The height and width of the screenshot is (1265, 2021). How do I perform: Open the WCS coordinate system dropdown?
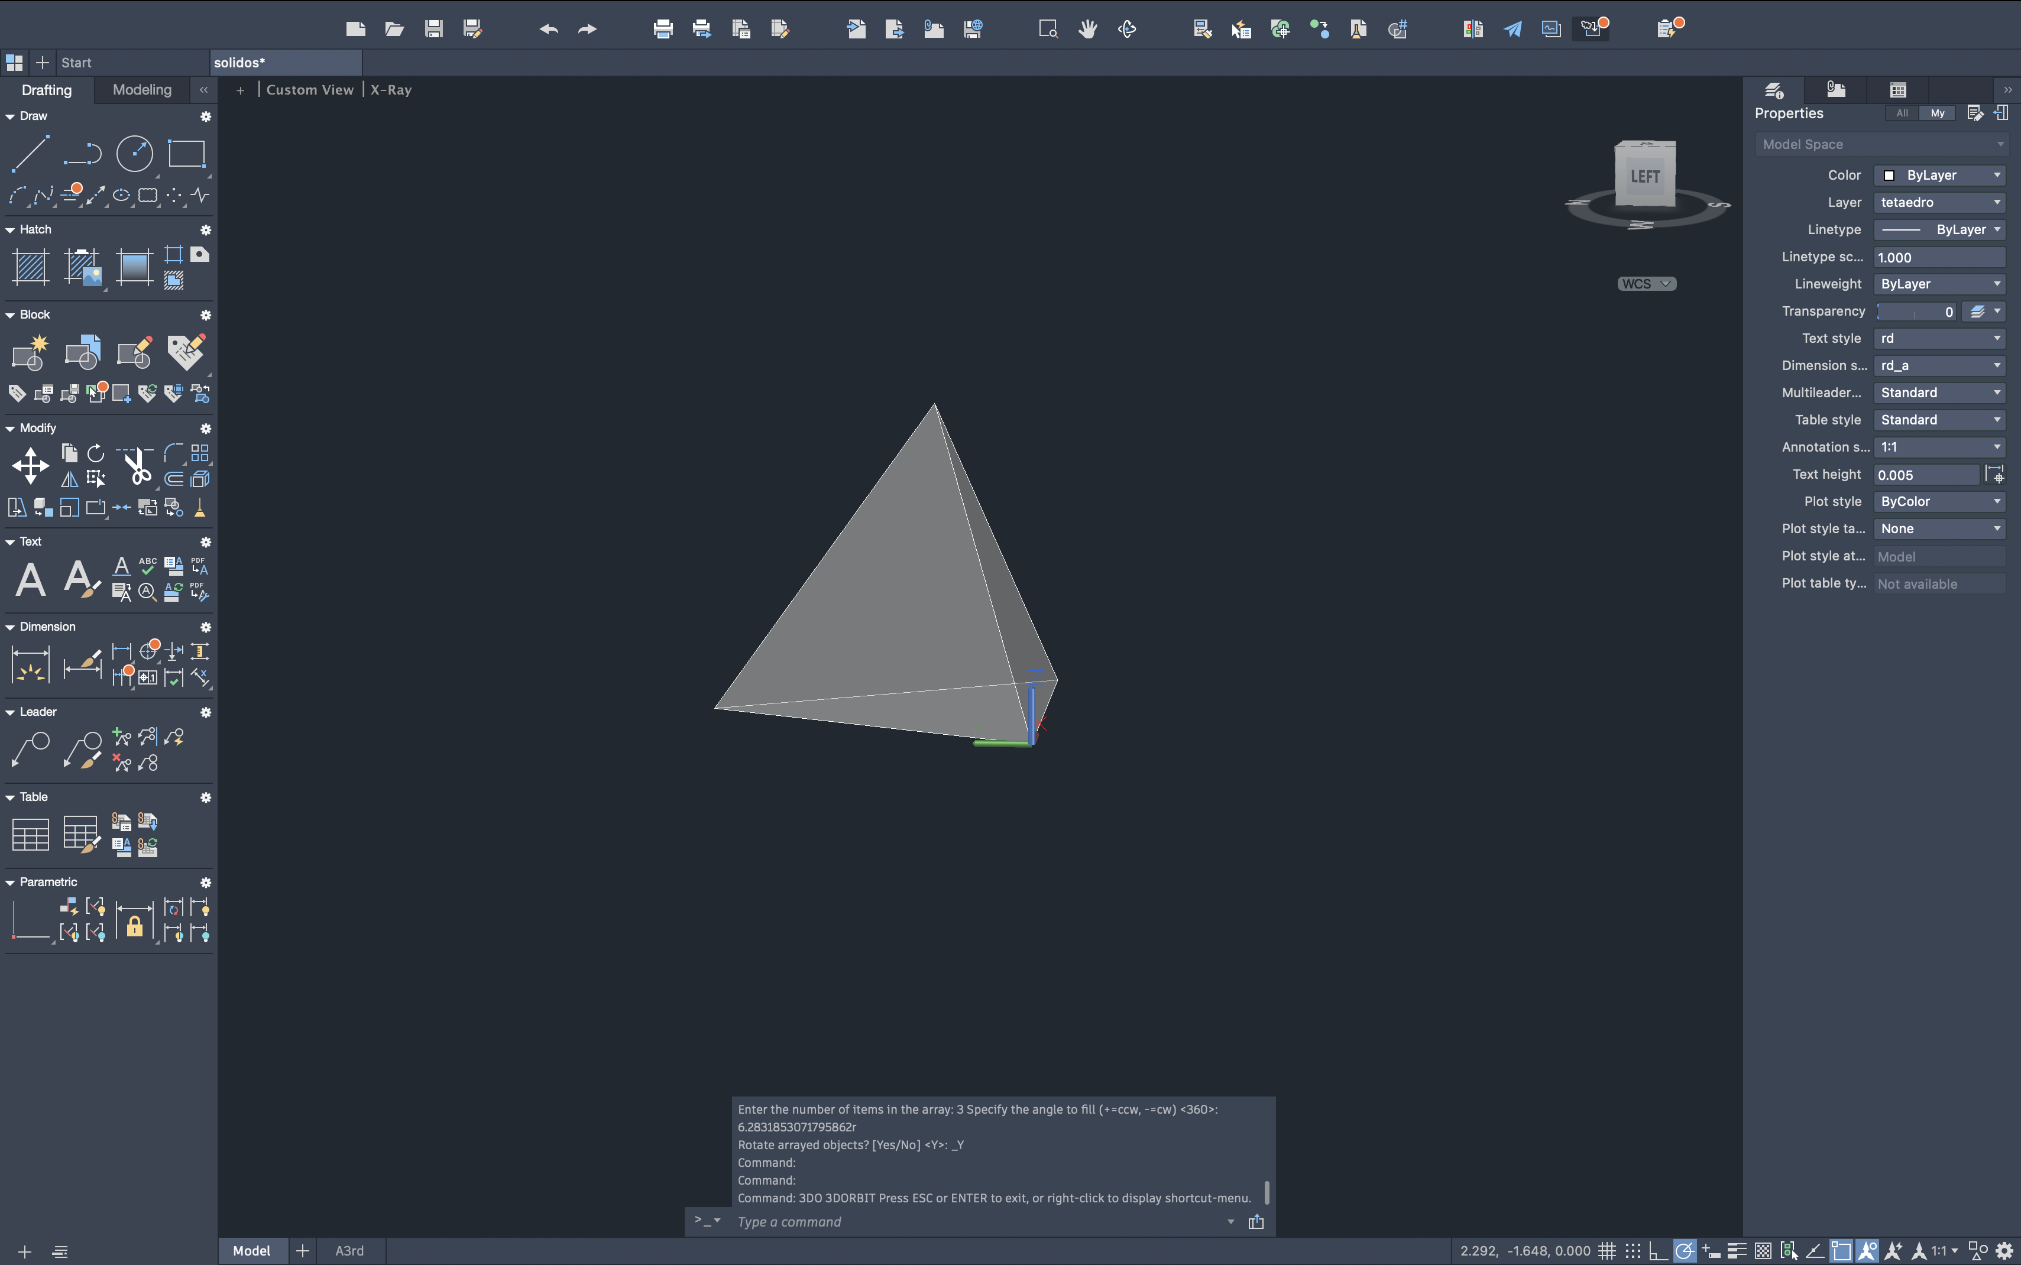pyautogui.click(x=1646, y=284)
